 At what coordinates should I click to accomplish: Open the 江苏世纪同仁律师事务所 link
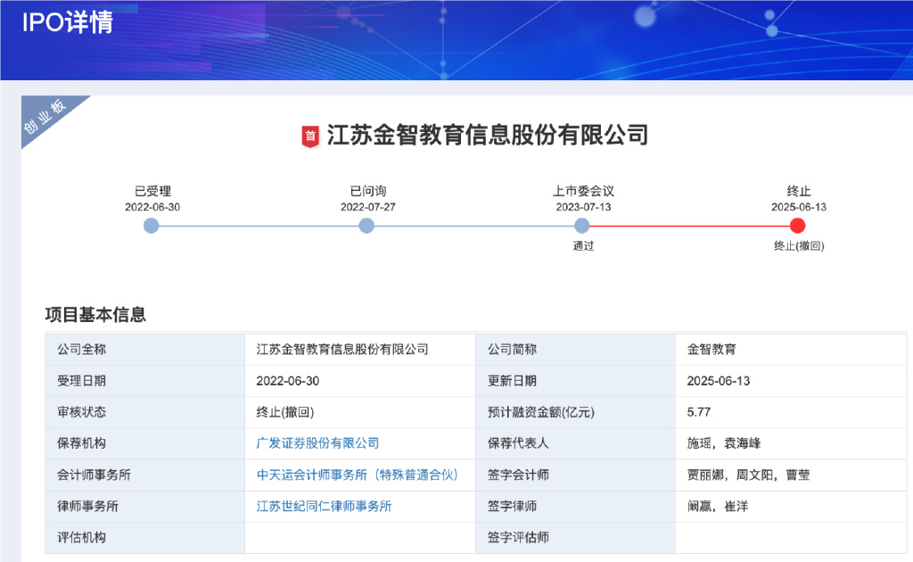coord(324,506)
